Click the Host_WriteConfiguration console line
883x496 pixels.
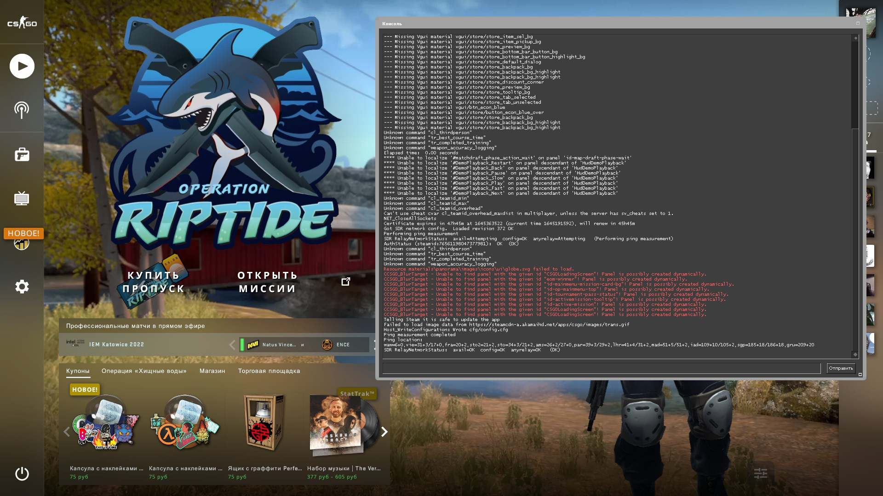click(x=446, y=330)
